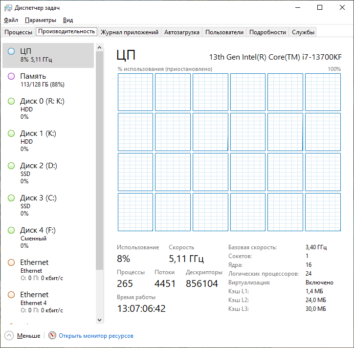Click the Базовая скорость value 3,40 ГГц

(316, 247)
